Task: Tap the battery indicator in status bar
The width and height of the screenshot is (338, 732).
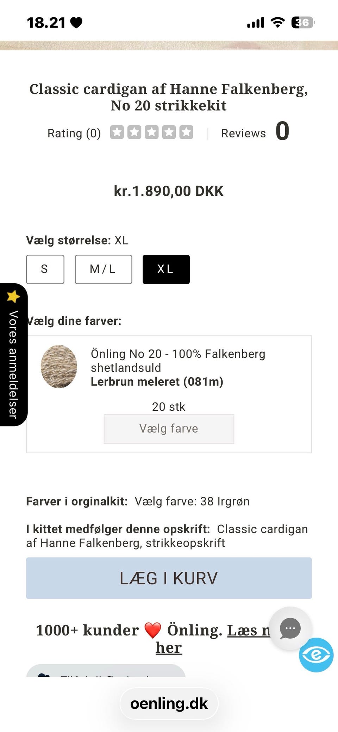Action: [303, 23]
